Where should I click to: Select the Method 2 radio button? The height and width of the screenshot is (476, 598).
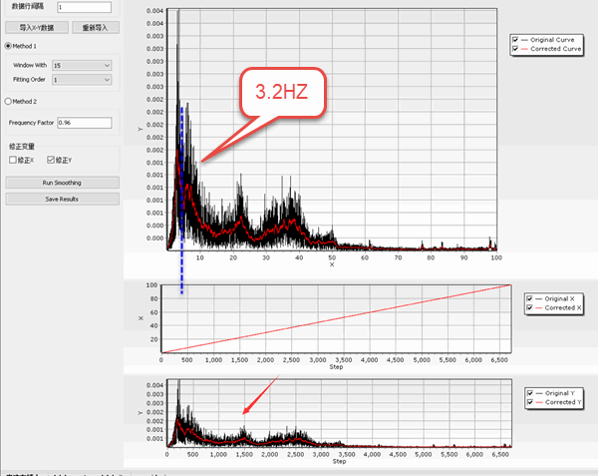click(9, 101)
